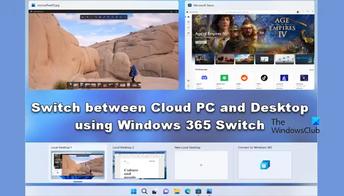The image size is (344, 196).
Task: Click the 'Connect to Windows 365' label
Action: click(x=255, y=147)
